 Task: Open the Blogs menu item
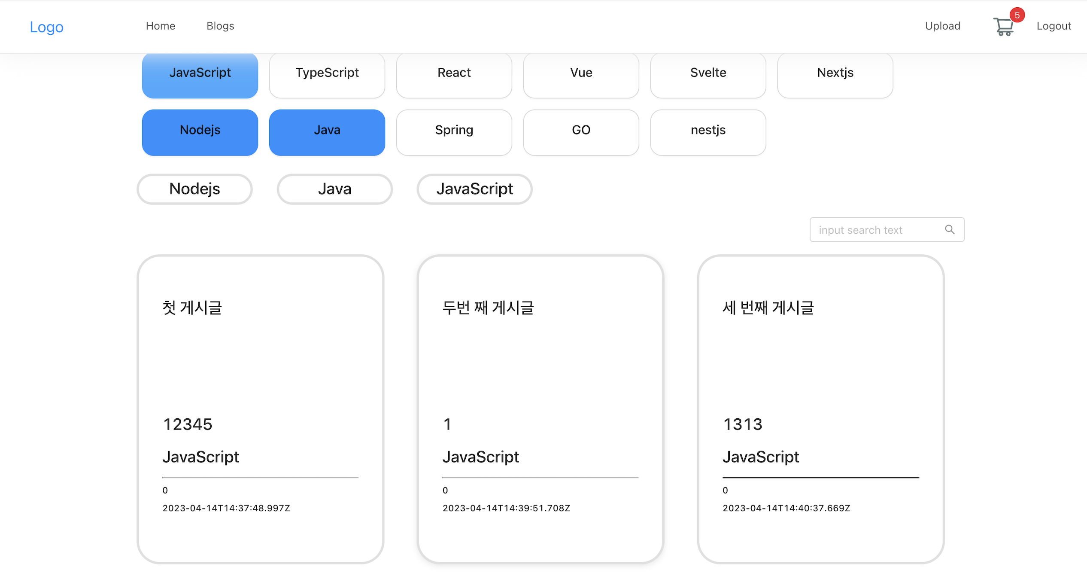pyautogui.click(x=220, y=26)
